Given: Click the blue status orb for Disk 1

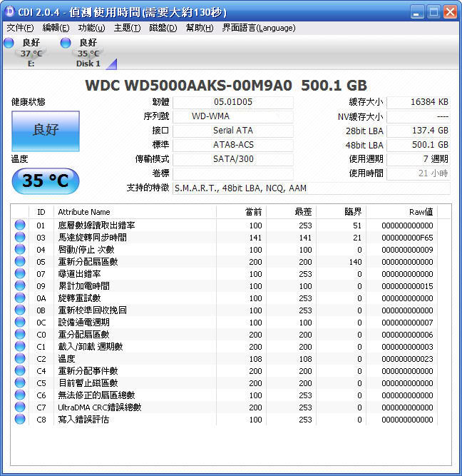Looking at the screenshot, I should (x=65, y=43).
